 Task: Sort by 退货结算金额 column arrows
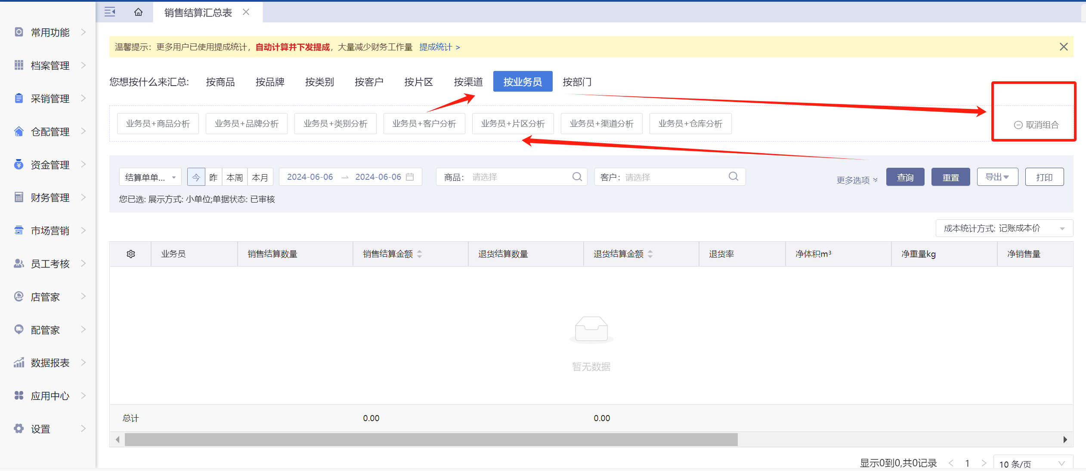pyautogui.click(x=650, y=254)
